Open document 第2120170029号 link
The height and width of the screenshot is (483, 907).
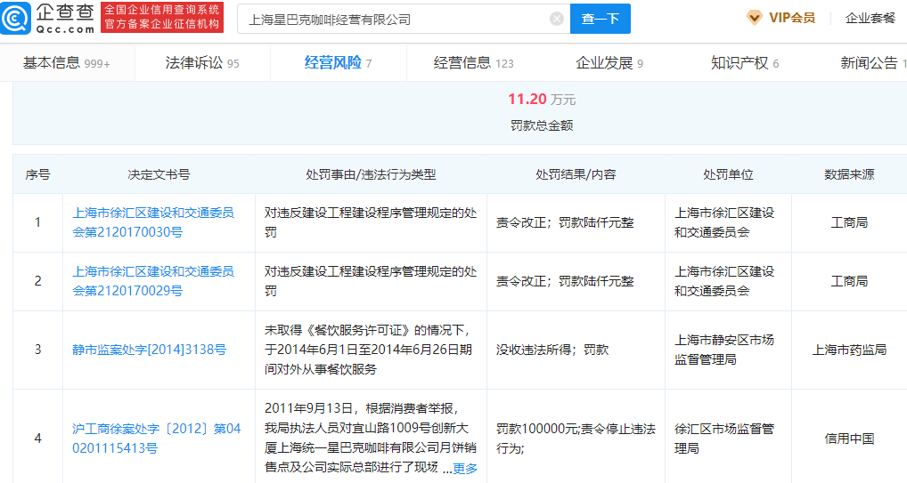(x=152, y=281)
